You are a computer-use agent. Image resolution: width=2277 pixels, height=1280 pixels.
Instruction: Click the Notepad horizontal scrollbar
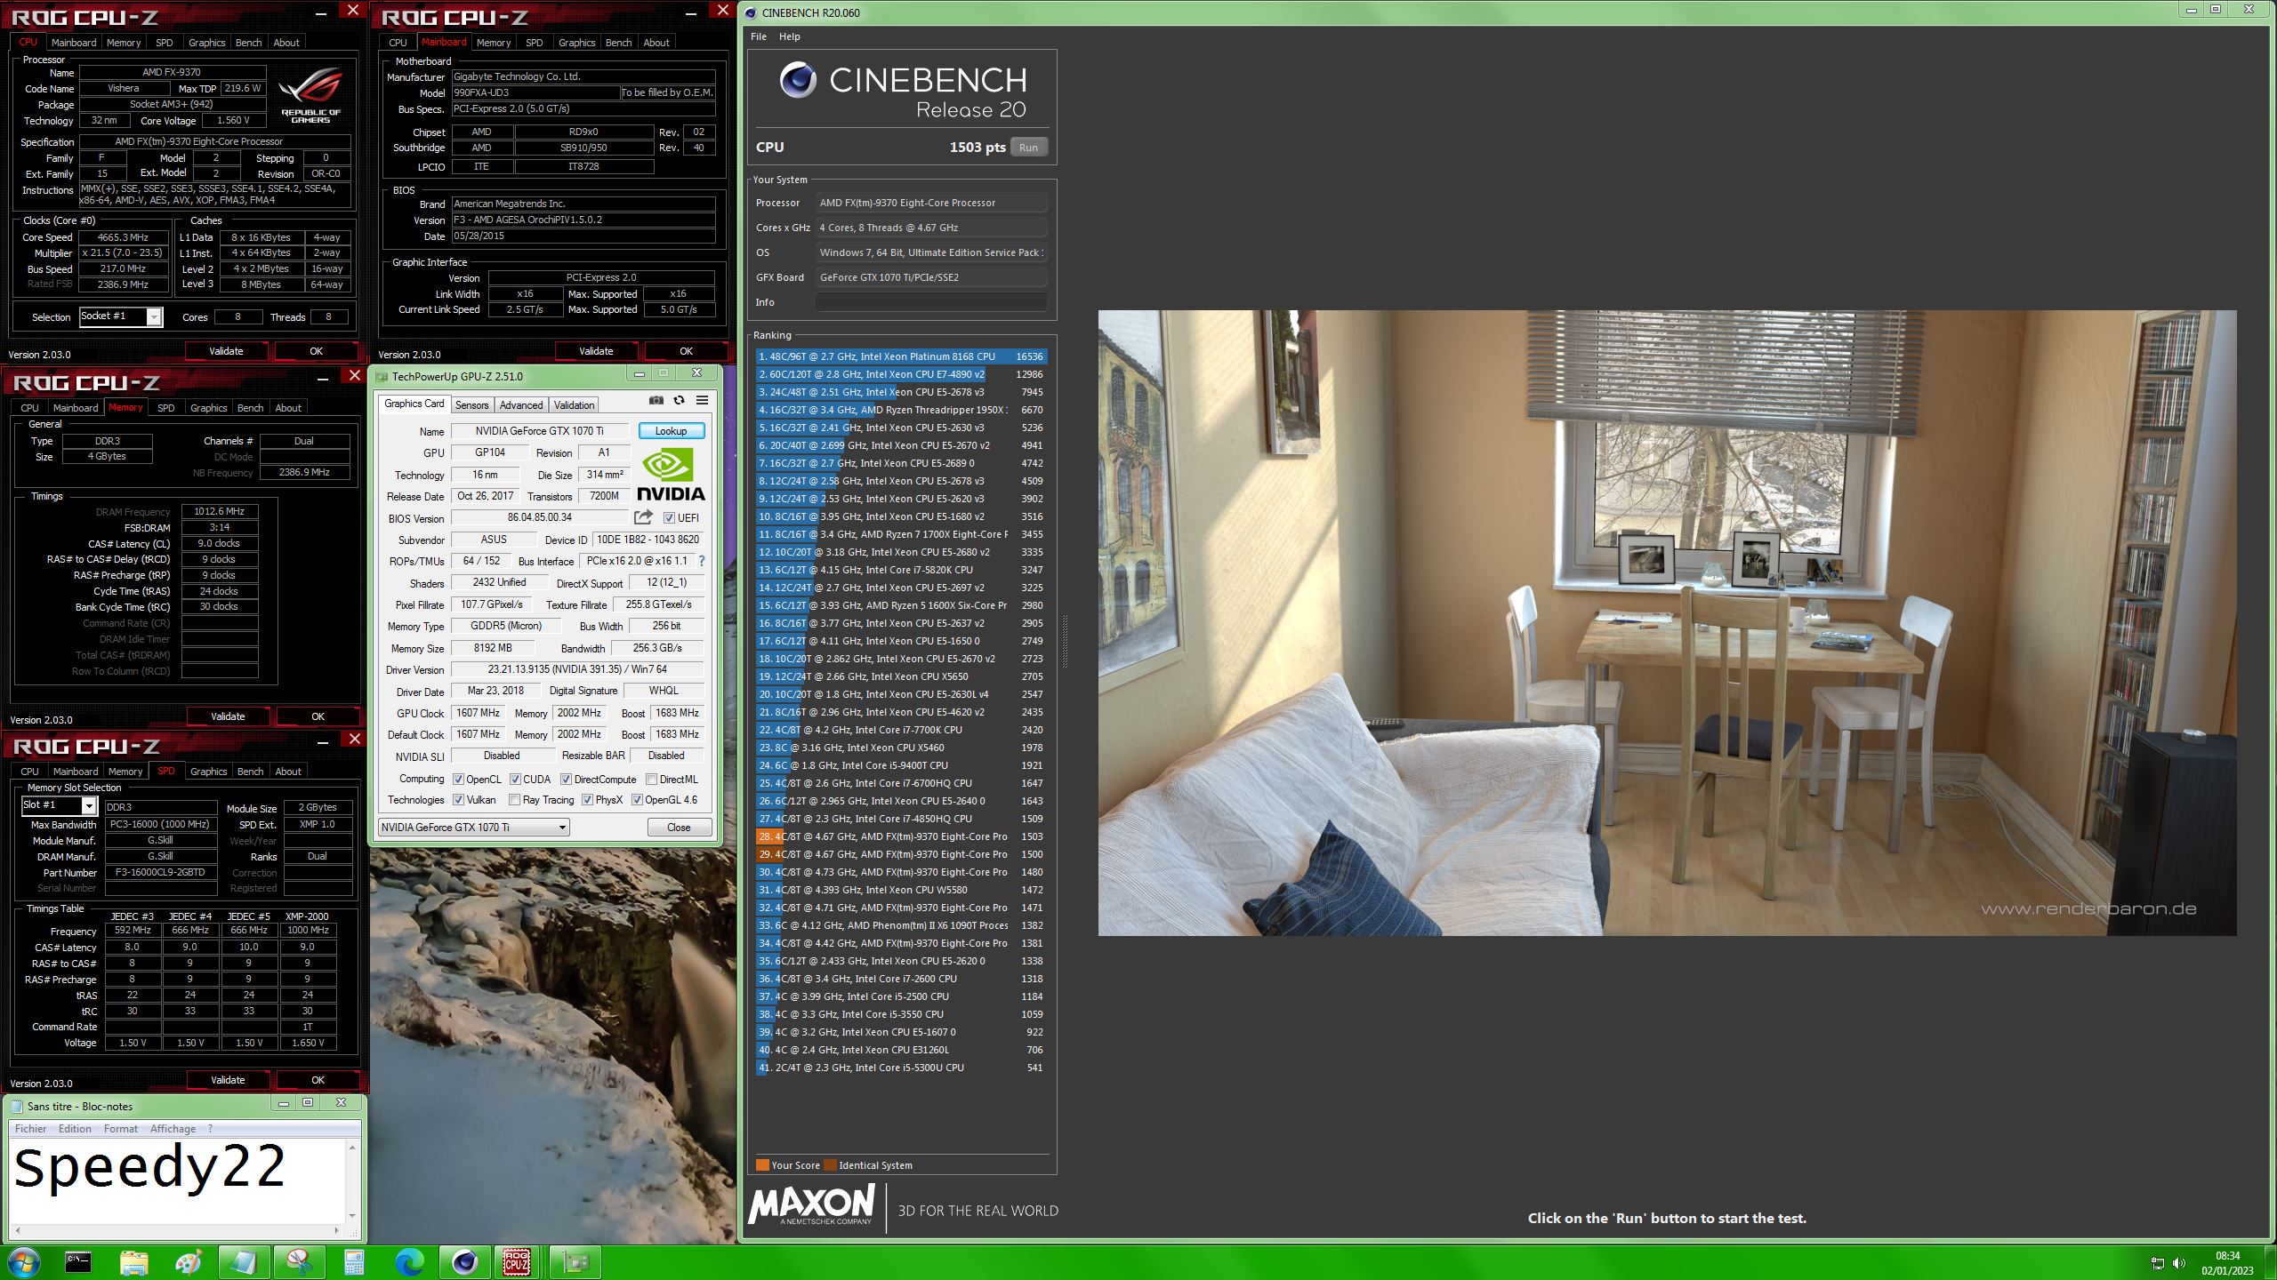click(176, 1231)
